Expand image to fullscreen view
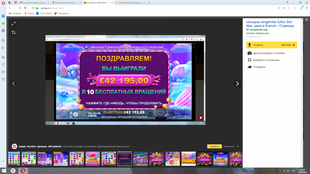Viewport: 310px width, 174px height. pos(13,24)
